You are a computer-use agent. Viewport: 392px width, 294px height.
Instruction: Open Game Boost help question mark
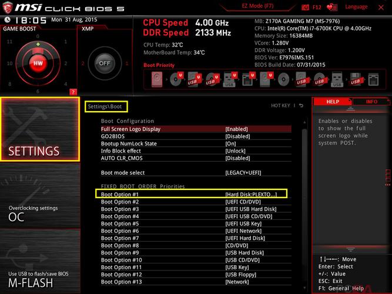tap(73, 92)
